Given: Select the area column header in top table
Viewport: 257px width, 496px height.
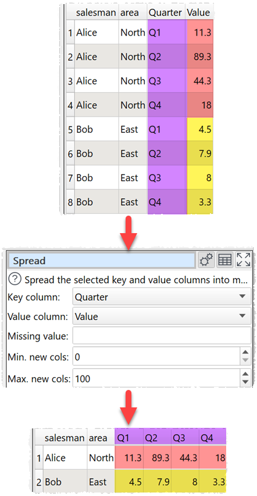Looking at the screenshot, I should tap(133, 12).
